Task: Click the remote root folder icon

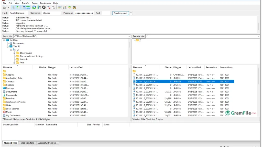Action: click(x=137, y=40)
